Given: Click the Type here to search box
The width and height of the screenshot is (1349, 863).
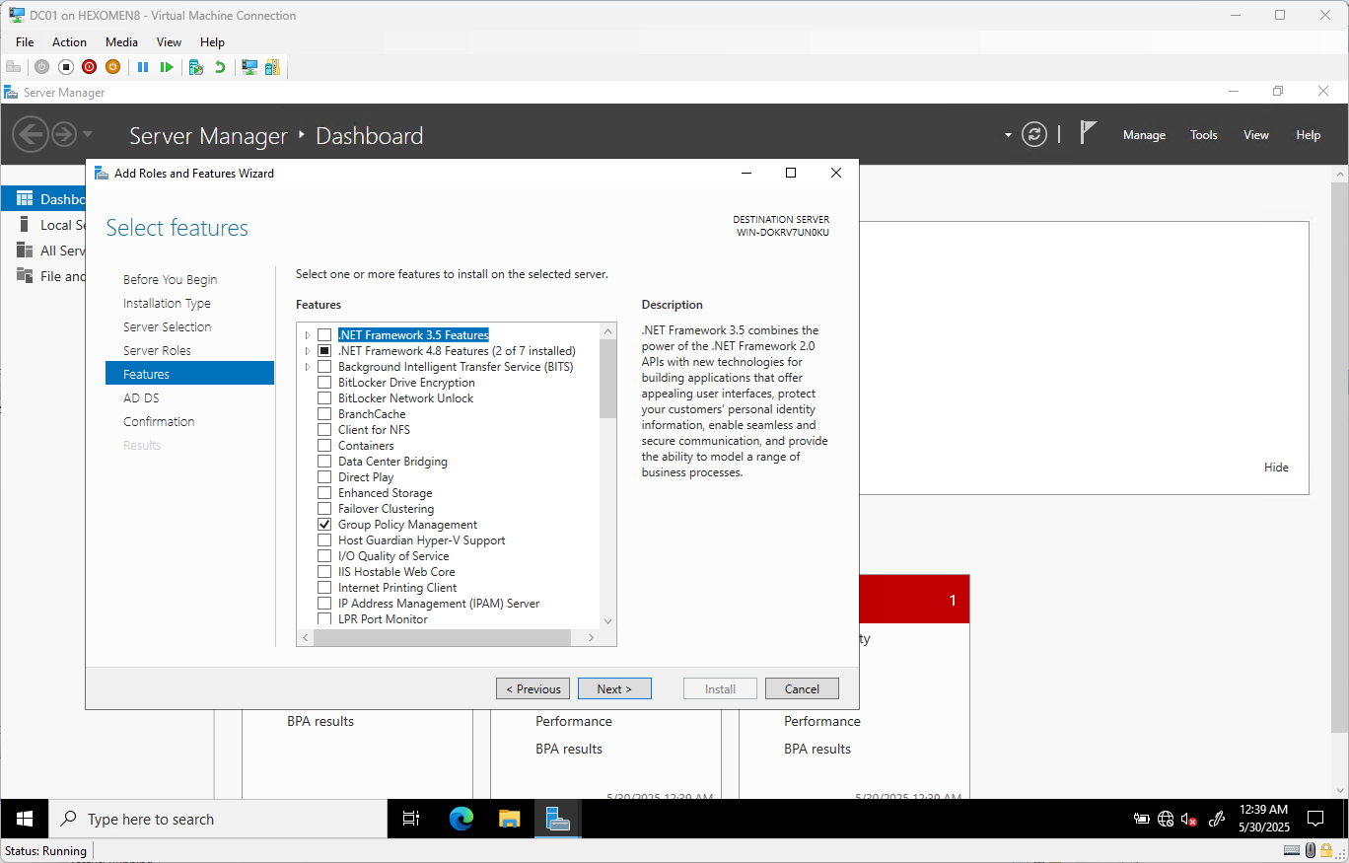Looking at the screenshot, I should coord(218,819).
